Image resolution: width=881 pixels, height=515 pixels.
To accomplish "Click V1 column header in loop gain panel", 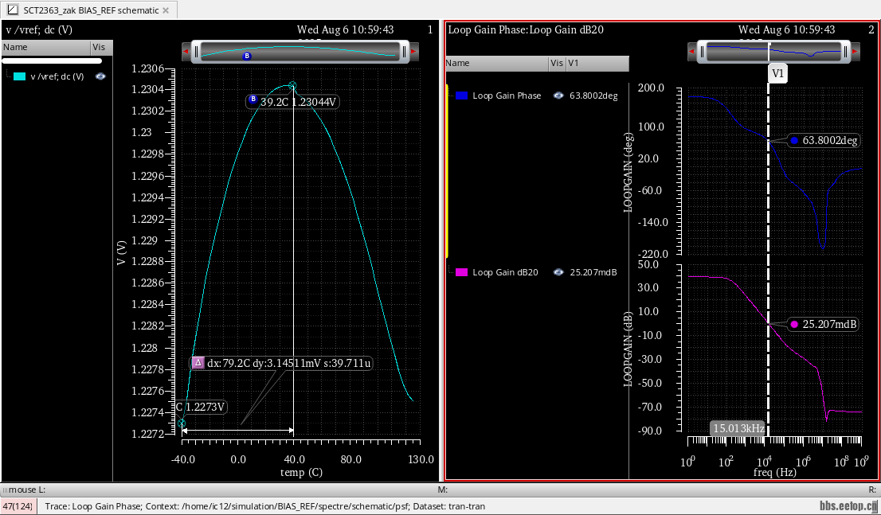I will tap(597, 63).
